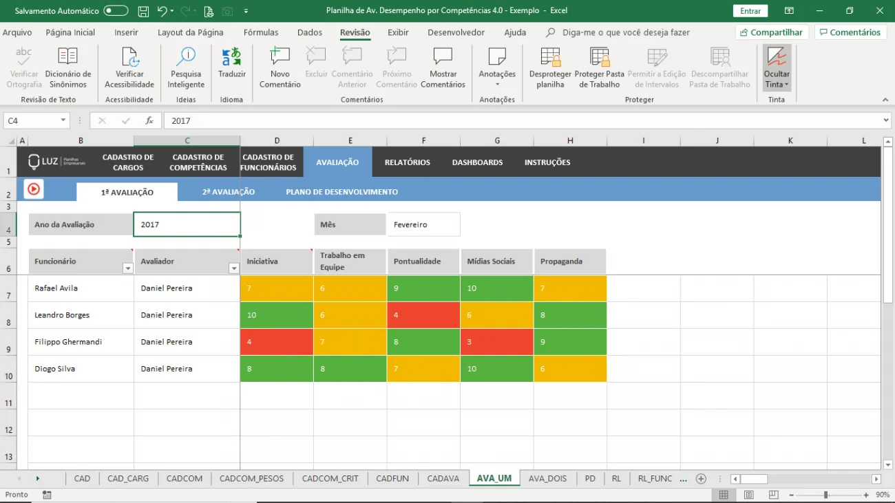The width and height of the screenshot is (895, 503).
Task: Open the Funcionário column filter dropdown
Action: tap(127, 268)
